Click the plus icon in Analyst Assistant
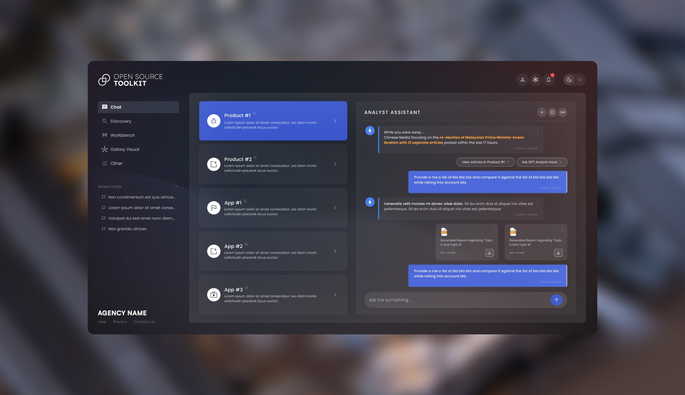Viewport: 685px width, 395px height. tap(542, 112)
